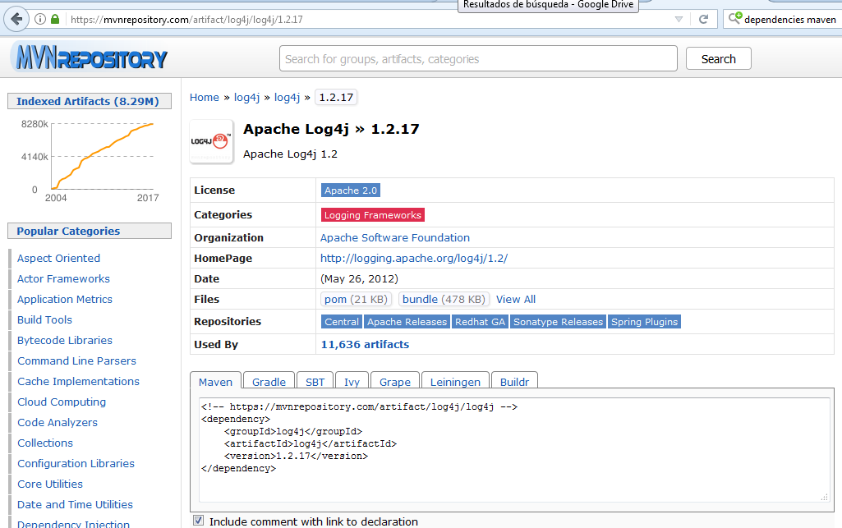The image size is (842, 528).
Task: Open the Apache Releases repository tag
Action: tap(407, 322)
